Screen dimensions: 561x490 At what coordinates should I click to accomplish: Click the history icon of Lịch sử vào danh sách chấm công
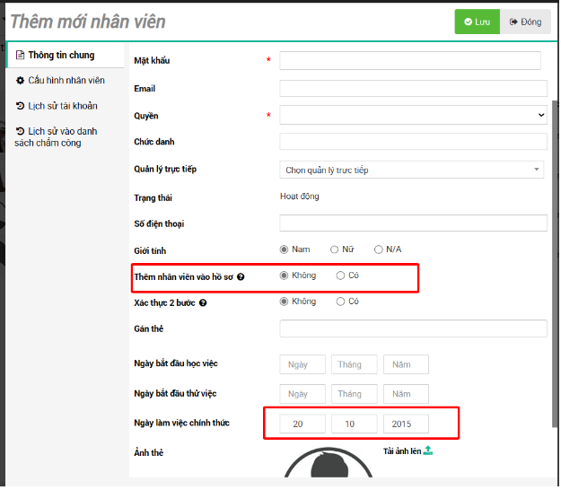click(x=21, y=132)
